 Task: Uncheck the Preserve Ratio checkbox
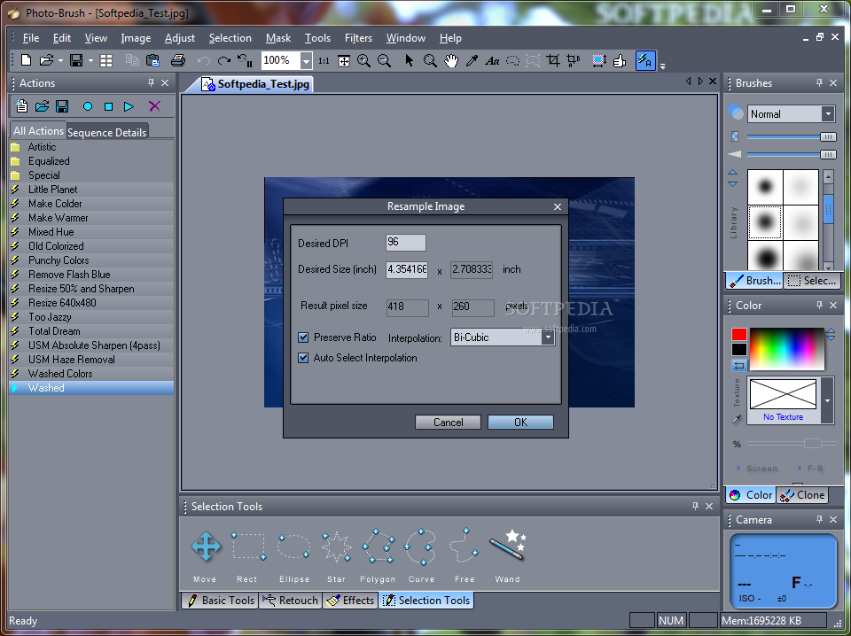303,337
